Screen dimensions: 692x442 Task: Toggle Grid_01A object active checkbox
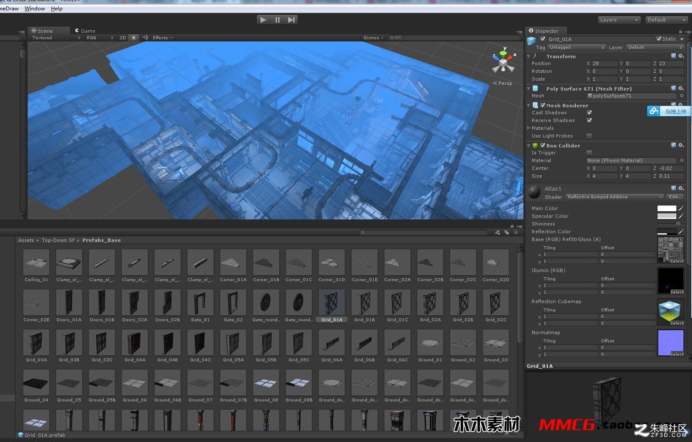[x=543, y=39]
